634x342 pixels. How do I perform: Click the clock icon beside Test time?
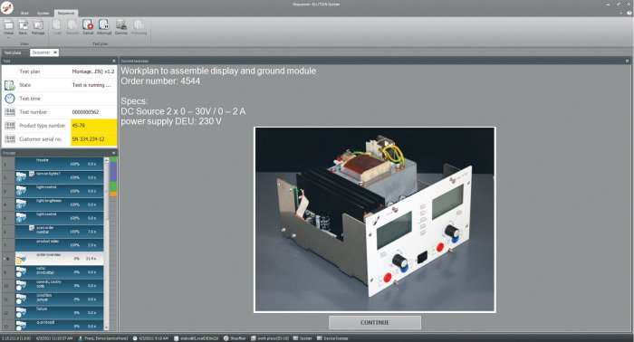coord(10,99)
